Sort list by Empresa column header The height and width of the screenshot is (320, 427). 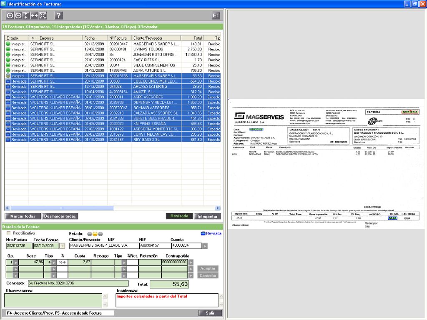click(x=55, y=38)
